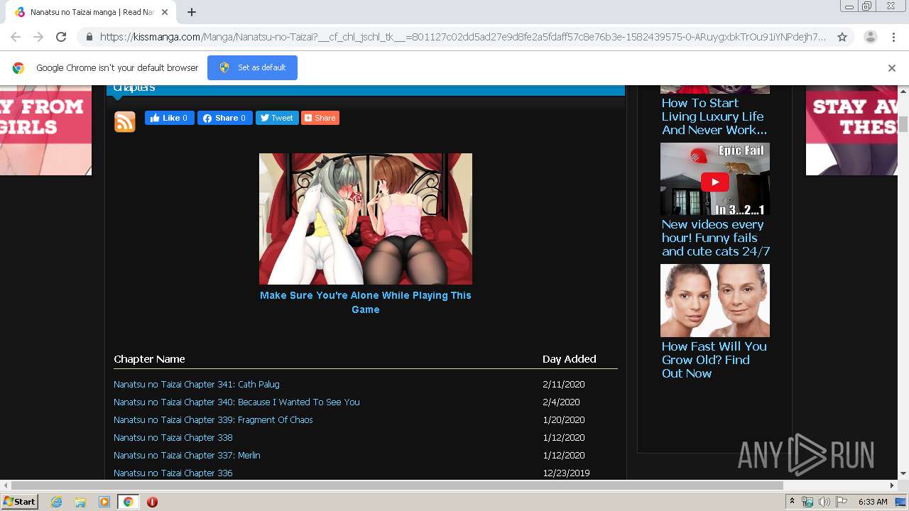
Task: Open Chapter 340: Because I Wanted To See You
Action: [x=236, y=402]
